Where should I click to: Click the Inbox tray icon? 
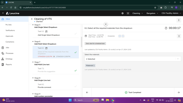[3, 19]
